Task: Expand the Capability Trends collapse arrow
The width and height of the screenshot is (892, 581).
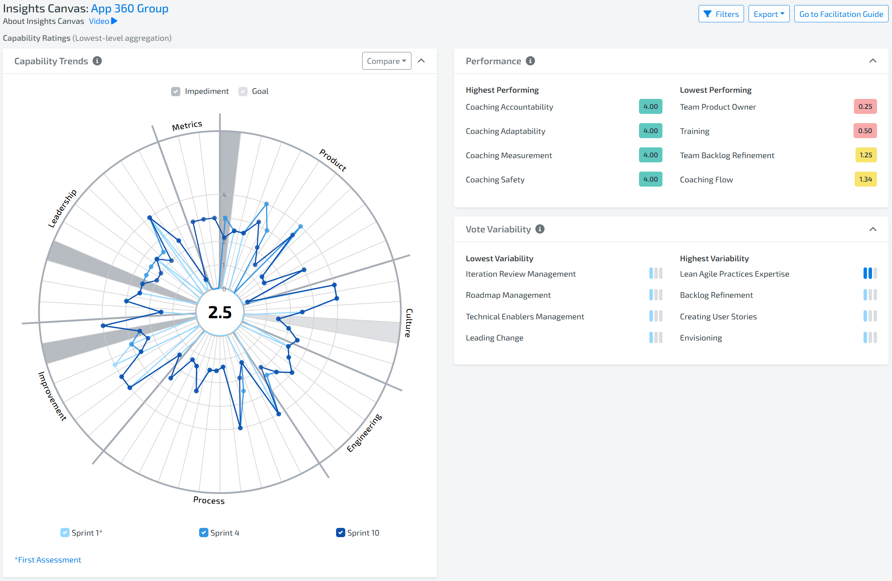Action: 421,60
